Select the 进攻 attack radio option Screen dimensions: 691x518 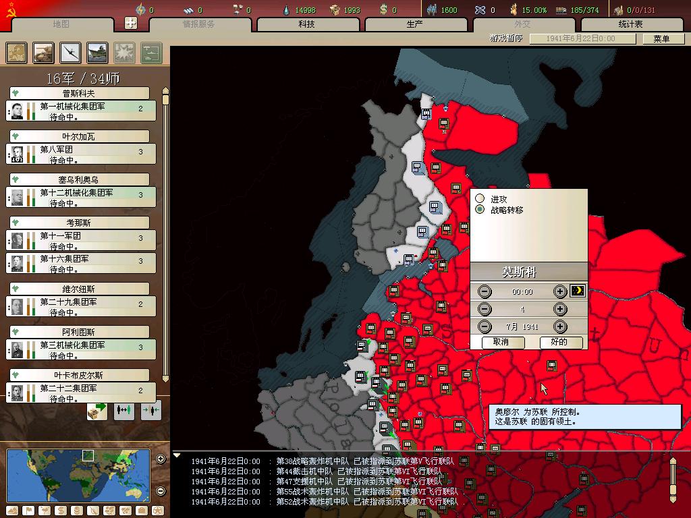tap(480, 199)
